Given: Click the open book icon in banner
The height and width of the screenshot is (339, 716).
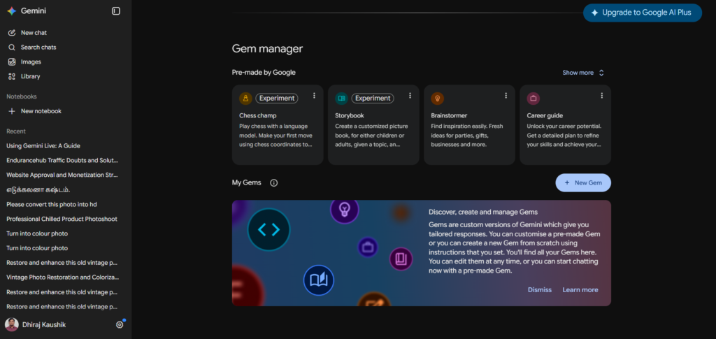Looking at the screenshot, I should tap(319, 280).
